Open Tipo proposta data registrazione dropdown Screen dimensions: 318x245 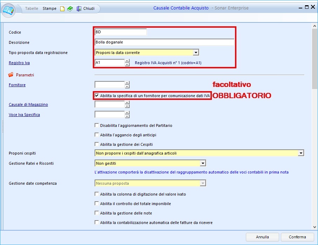[x=196, y=53]
